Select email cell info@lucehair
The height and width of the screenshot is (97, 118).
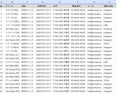pyautogui.click(x=94, y=10)
